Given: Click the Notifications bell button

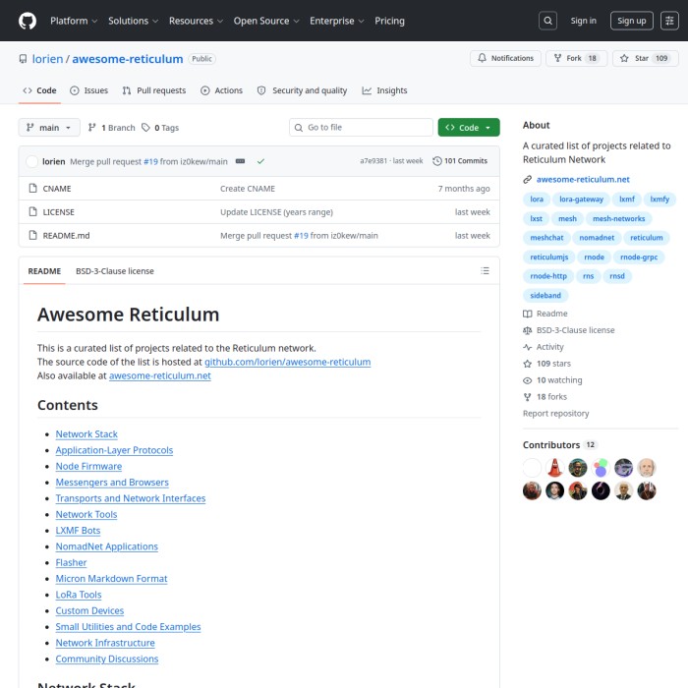Looking at the screenshot, I should pyautogui.click(x=505, y=58).
